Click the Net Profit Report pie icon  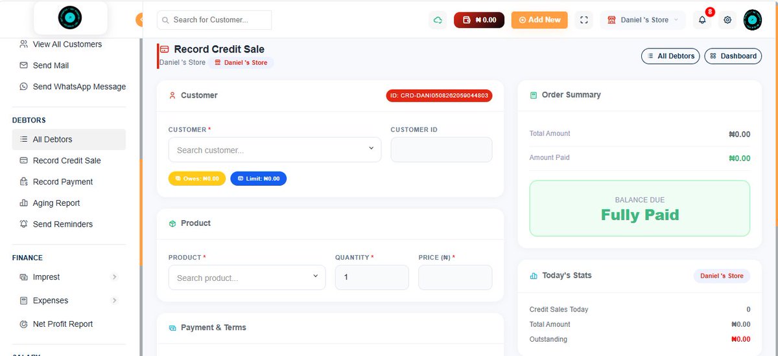24,324
